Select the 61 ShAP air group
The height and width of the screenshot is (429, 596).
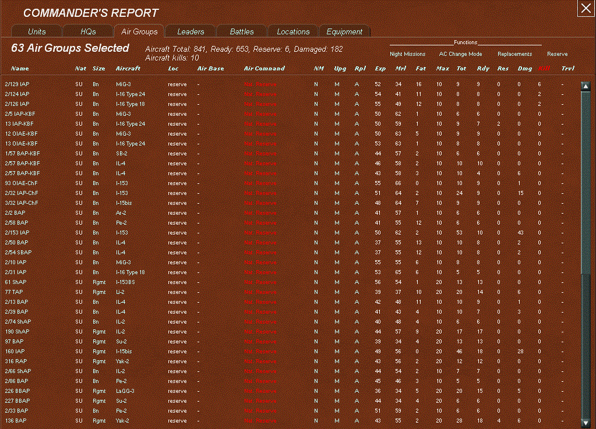(x=16, y=282)
